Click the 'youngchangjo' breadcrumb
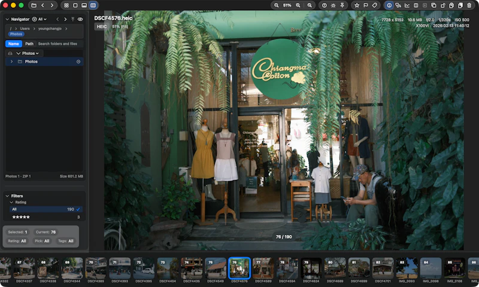 click(x=50, y=28)
